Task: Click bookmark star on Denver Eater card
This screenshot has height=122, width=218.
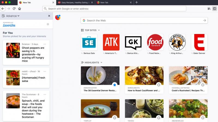Action: (114, 85)
